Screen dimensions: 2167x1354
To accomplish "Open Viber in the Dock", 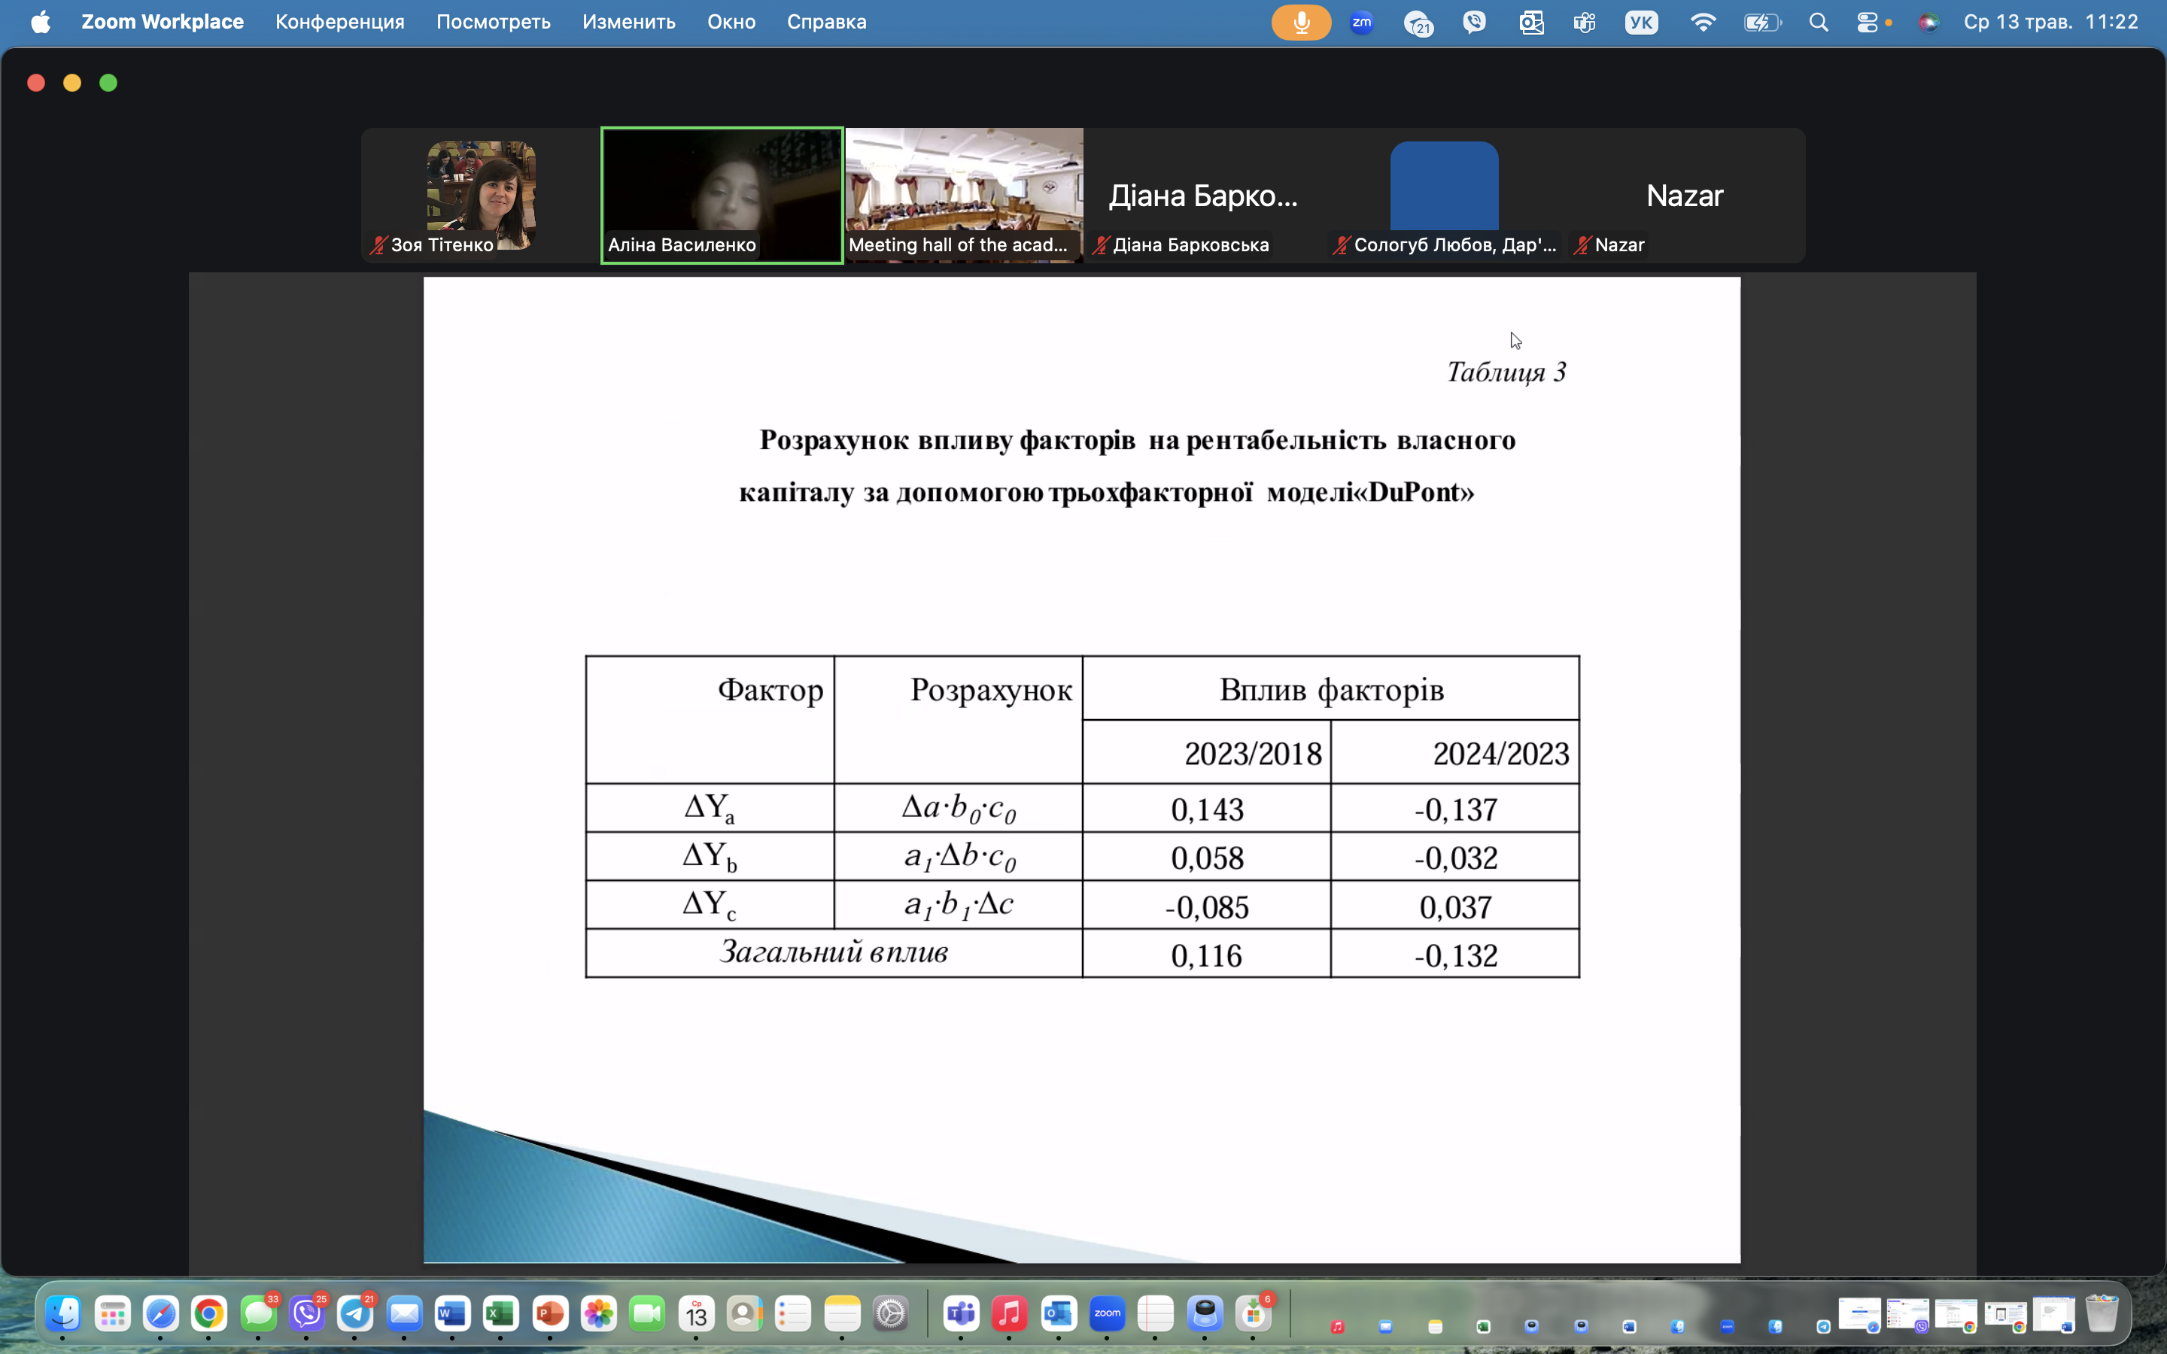I will click(306, 1313).
